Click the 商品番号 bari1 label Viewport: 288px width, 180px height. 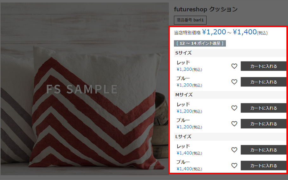[190, 20]
